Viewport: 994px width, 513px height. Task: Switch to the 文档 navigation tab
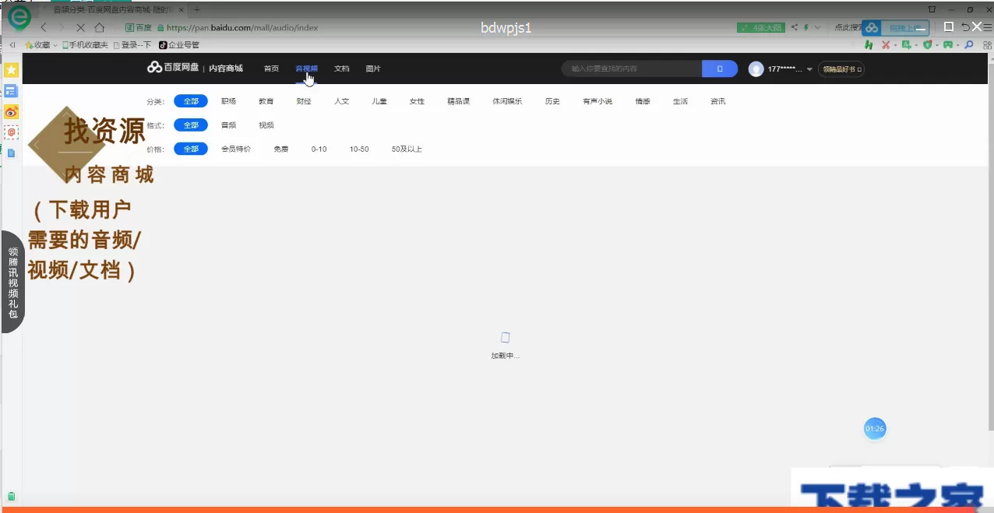(x=342, y=69)
